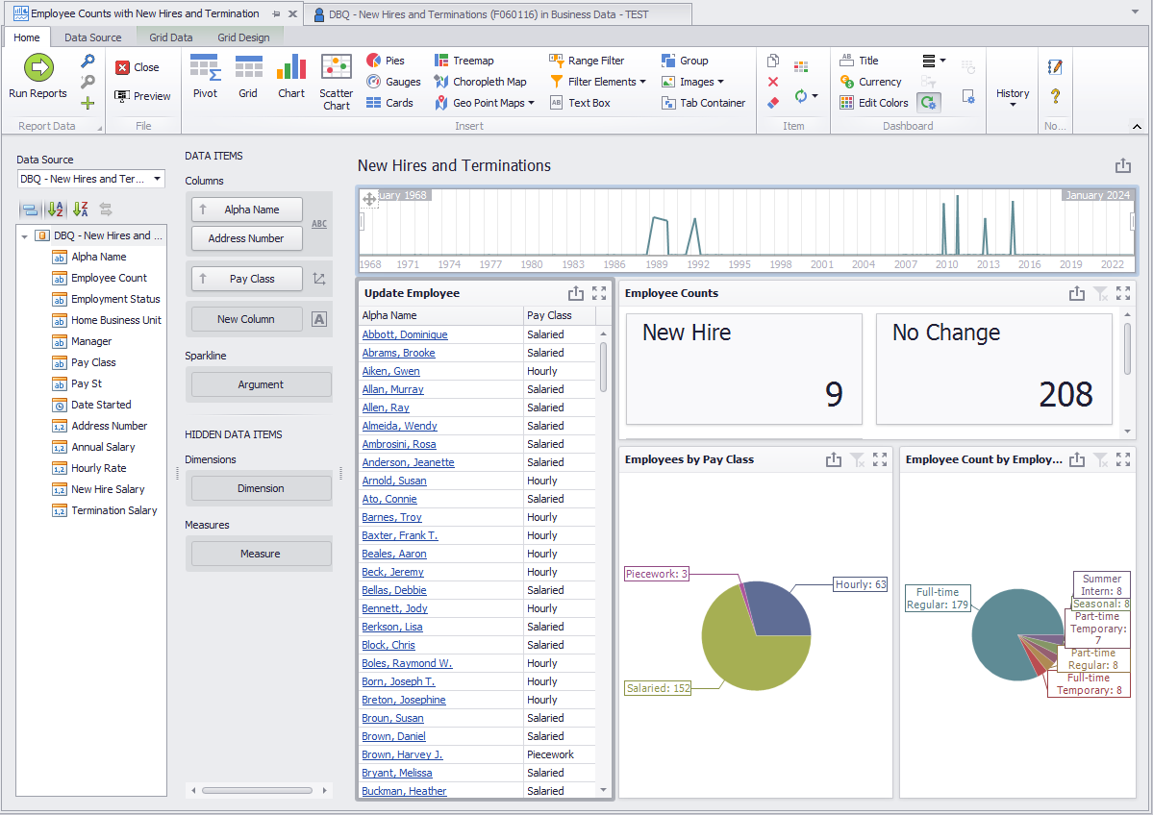The height and width of the screenshot is (815, 1153).
Task: Select the Date Started field in the tree
Action: pyautogui.click(x=102, y=405)
